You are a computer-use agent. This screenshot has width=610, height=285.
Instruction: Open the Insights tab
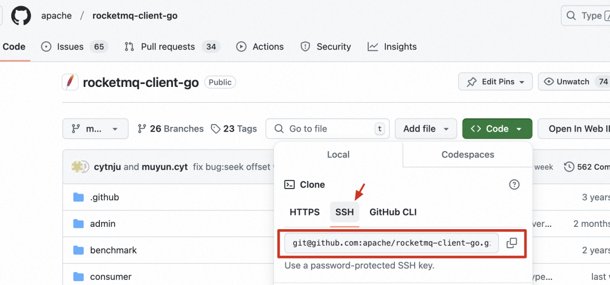click(392, 47)
